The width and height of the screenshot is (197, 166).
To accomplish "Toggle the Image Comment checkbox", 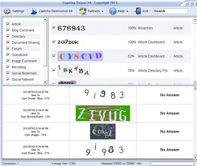I will coord(8,61).
